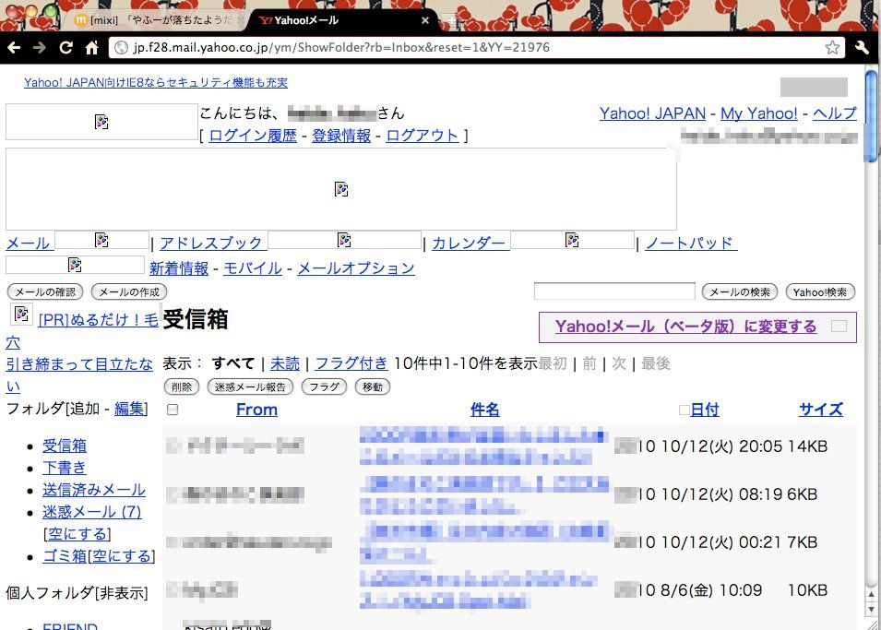Open the wrench settings menu
881x630 pixels.
point(863,48)
